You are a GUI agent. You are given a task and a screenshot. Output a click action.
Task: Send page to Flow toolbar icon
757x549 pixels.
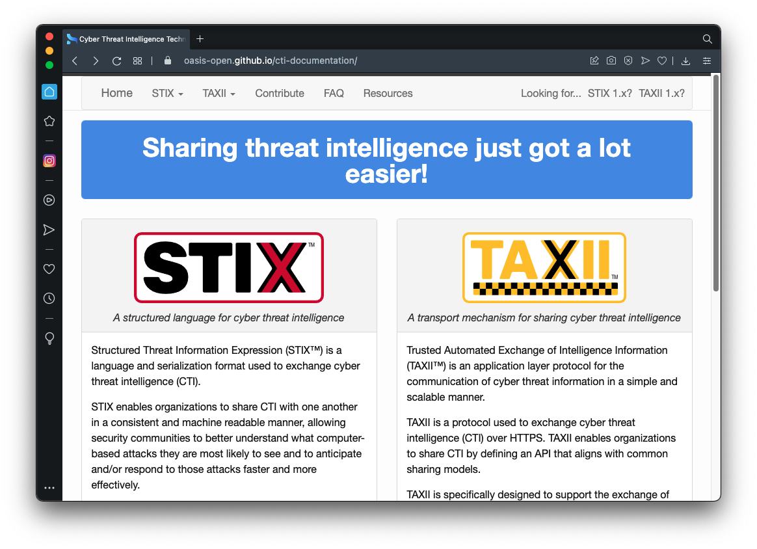click(x=645, y=61)
